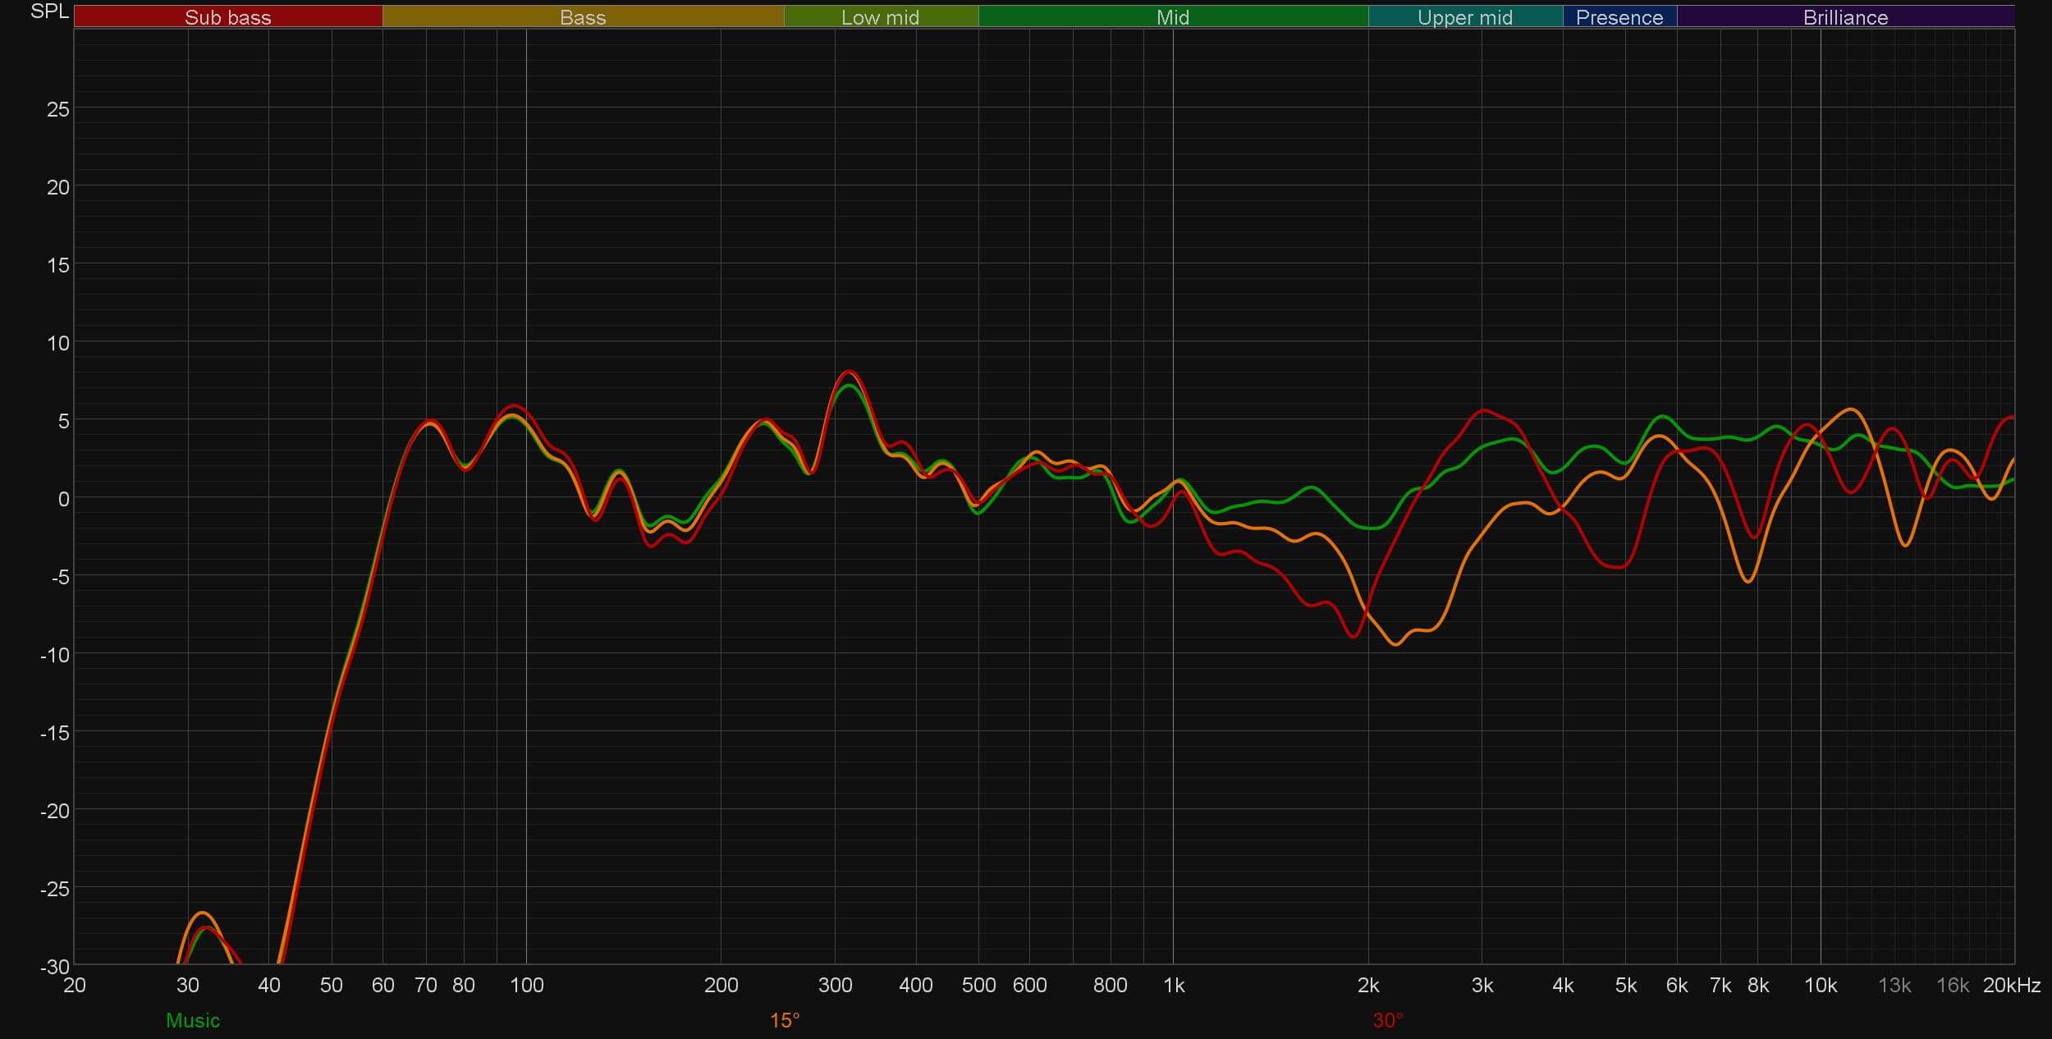
Task: Click the SPL axis label
Action: pyautogui.click(x=49, y=11)
